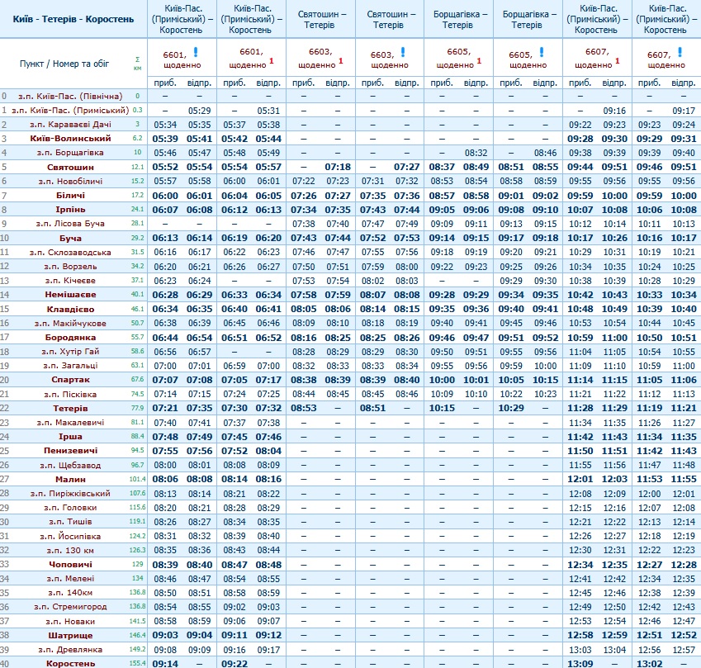Open the Київ-Волинський station link

(x=70, y=138)
